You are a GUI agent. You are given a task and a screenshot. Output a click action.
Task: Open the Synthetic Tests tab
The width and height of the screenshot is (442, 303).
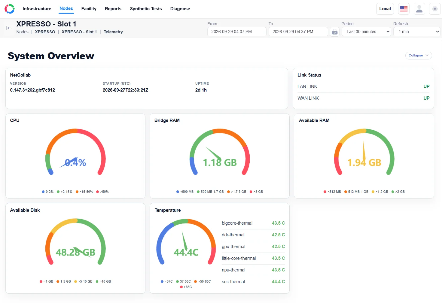[x=146, y=9]
